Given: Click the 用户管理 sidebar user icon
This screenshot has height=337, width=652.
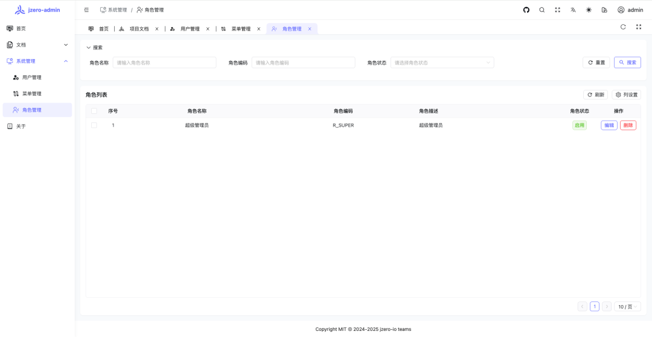Looking at the screenshot, I should coord(16,78).
